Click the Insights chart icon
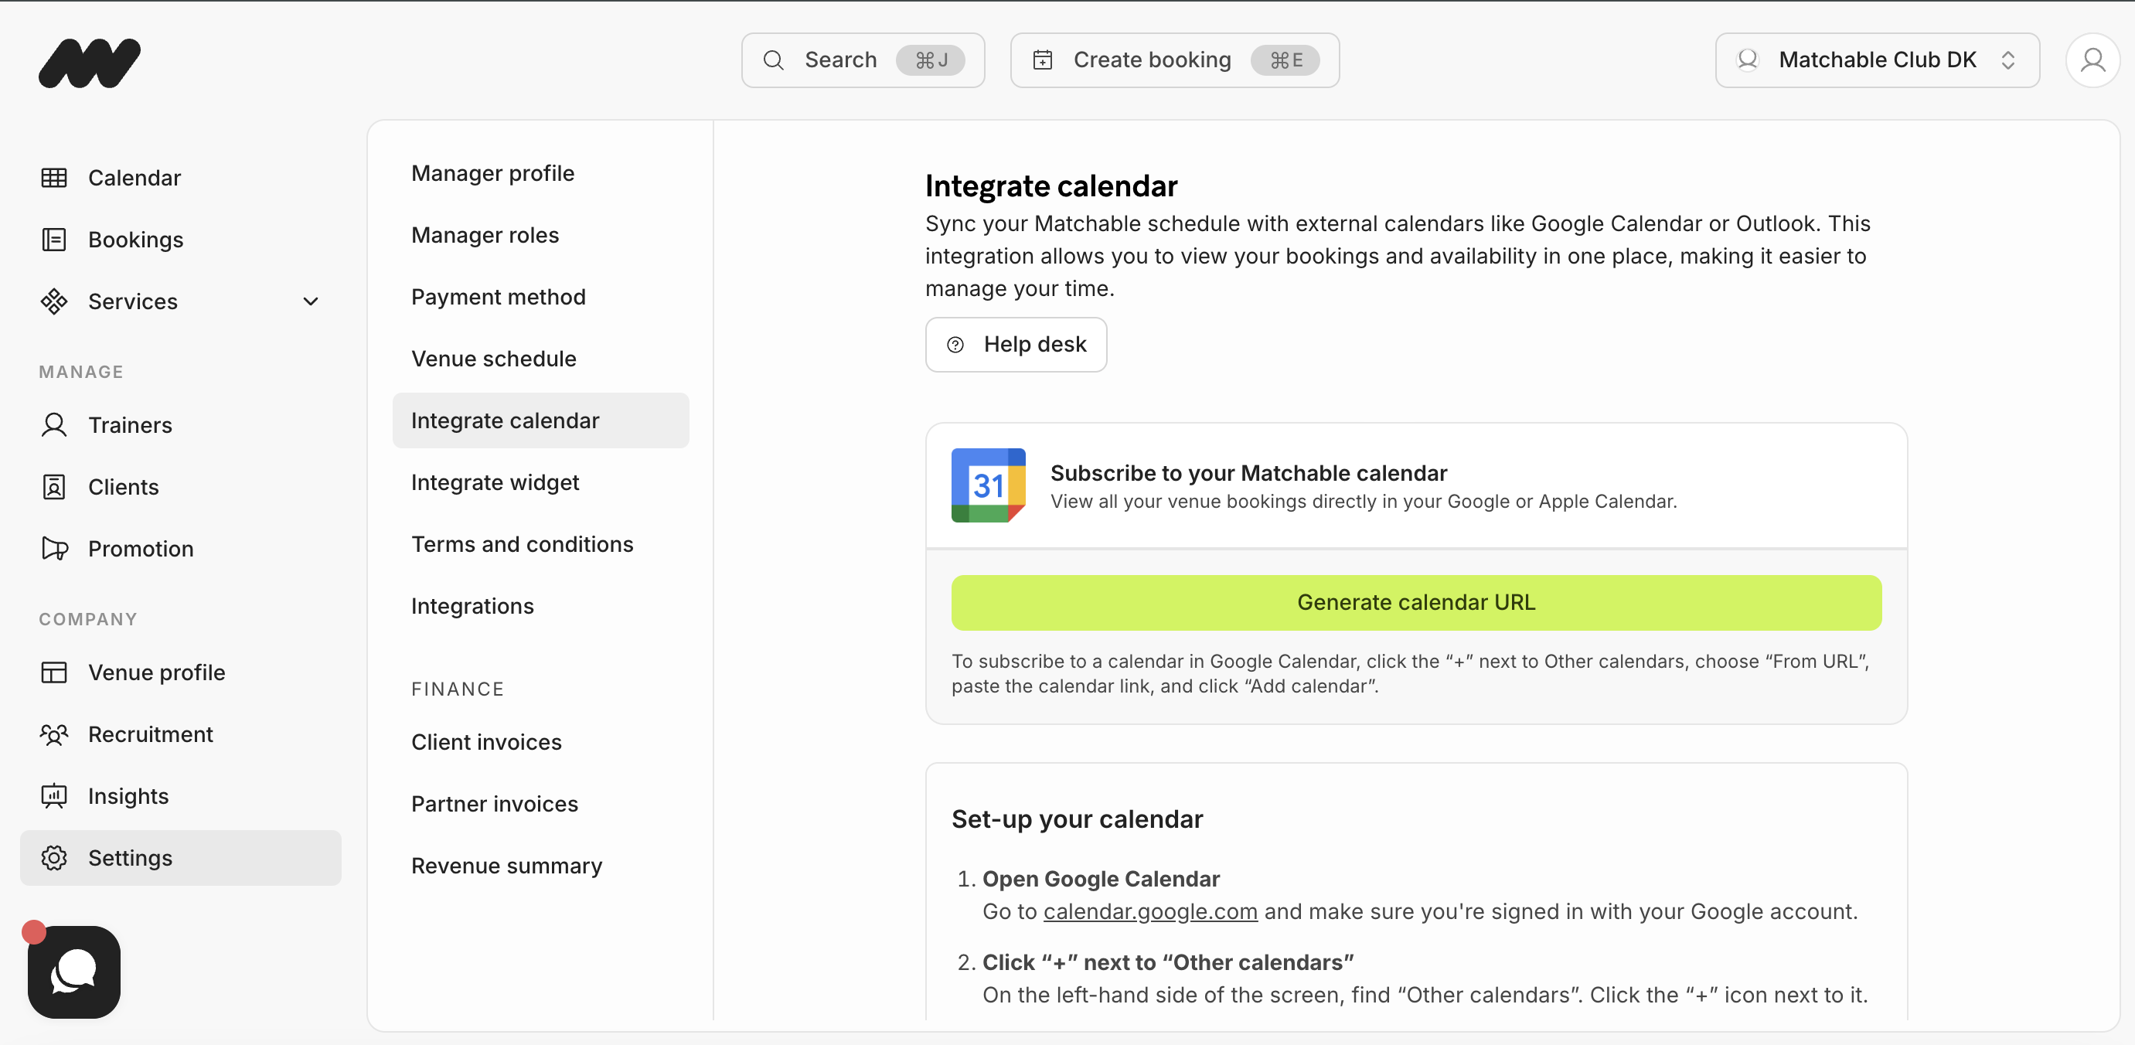 pos(54,795)
